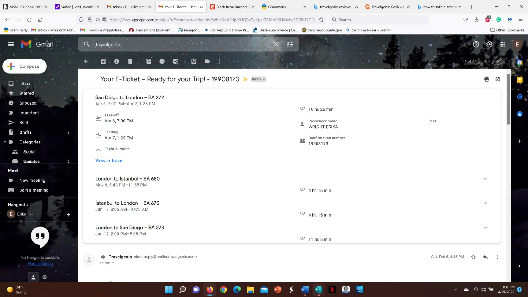Go to newer email arrow
The image size is (528, 297).
(x=486, y=61)
